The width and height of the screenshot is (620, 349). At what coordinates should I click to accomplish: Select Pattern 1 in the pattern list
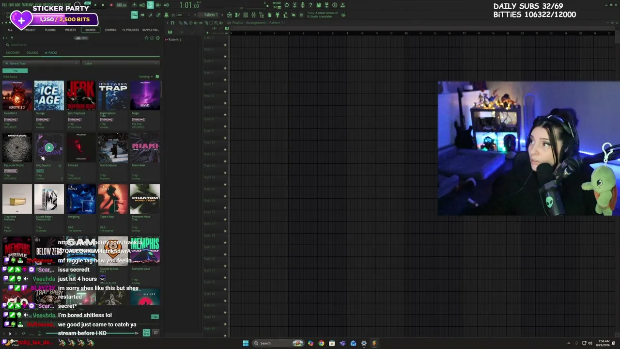(173, 39)
